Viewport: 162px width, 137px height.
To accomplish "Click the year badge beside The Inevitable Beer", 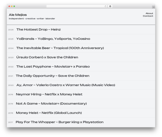I will point(11,48).
